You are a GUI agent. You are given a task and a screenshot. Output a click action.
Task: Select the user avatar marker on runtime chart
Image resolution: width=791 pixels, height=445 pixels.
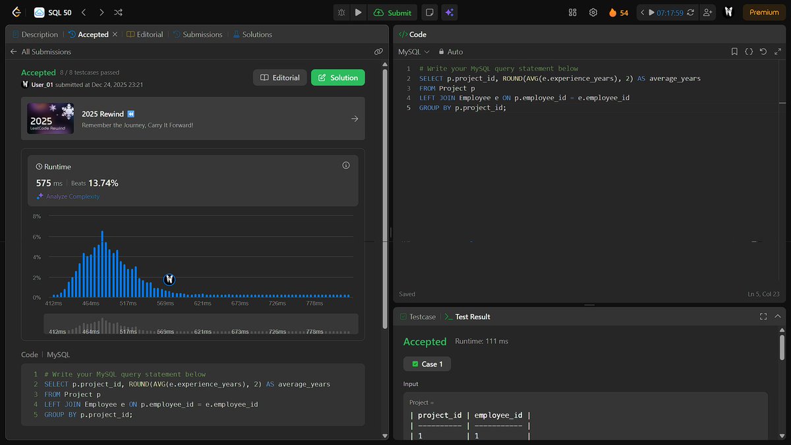click(169, 280)
